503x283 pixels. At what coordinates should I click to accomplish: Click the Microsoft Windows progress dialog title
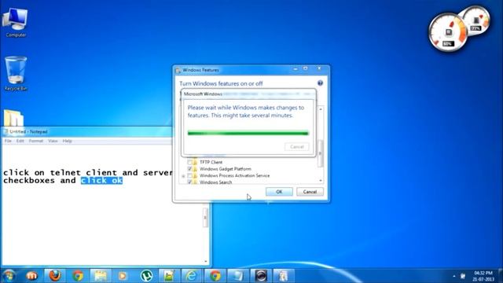[203, 94]
